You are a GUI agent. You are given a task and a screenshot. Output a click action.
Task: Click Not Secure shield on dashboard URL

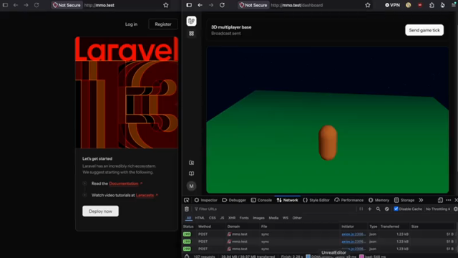[253, 5]
